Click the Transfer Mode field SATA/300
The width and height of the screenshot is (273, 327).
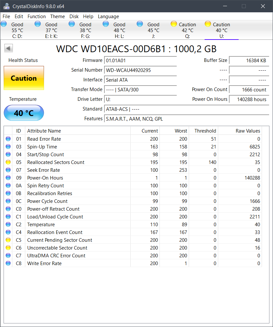140,90
